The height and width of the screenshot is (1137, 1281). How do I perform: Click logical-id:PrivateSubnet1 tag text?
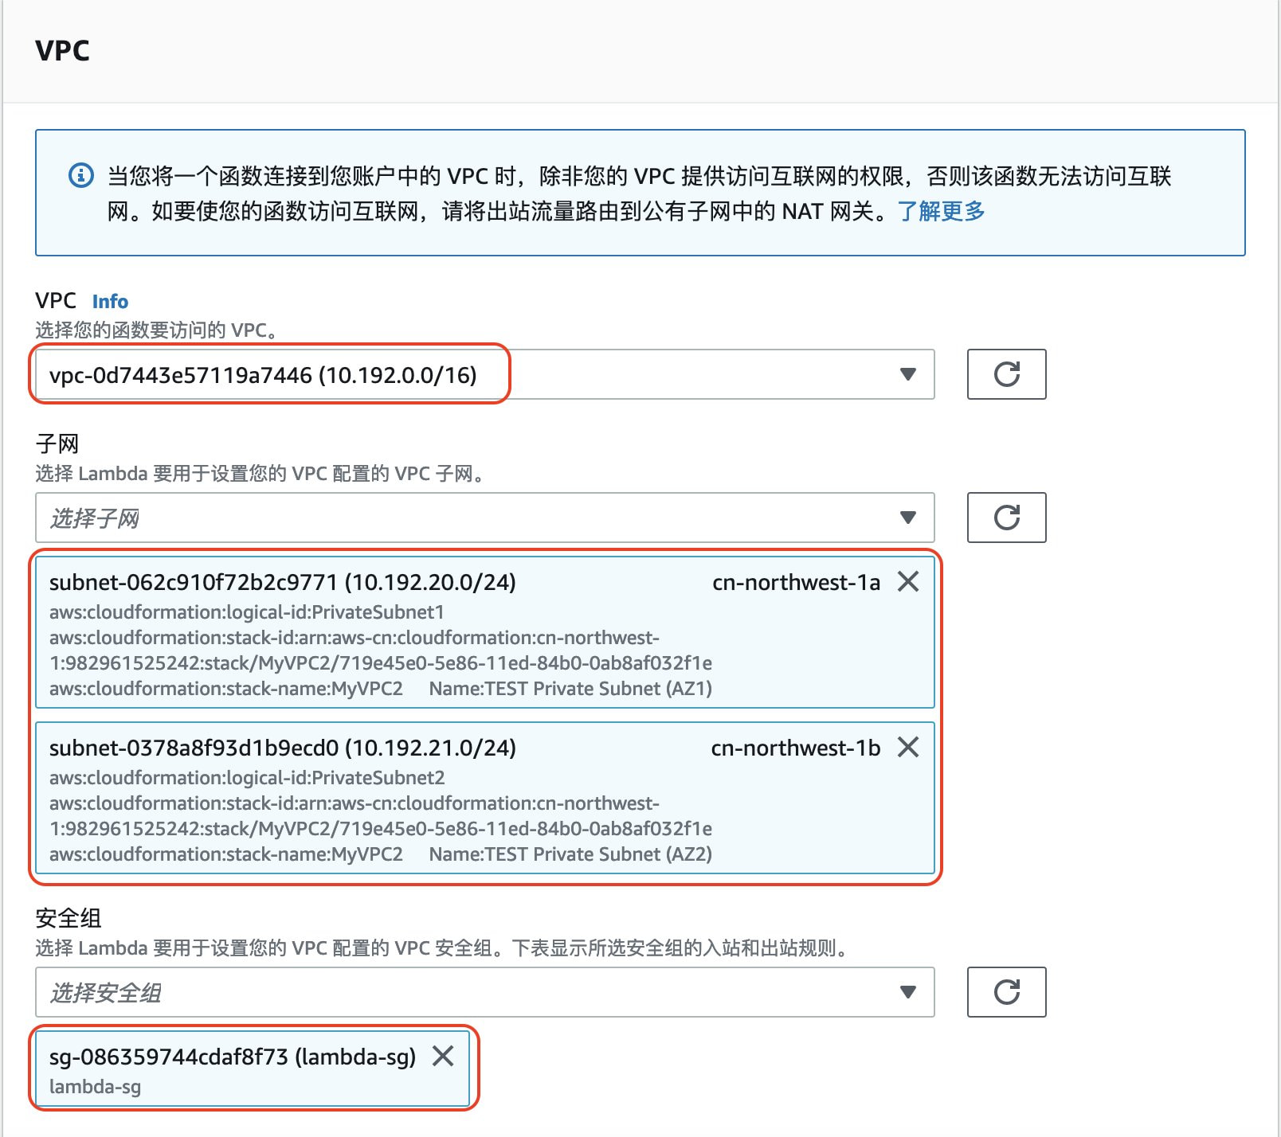pos(247,612)
